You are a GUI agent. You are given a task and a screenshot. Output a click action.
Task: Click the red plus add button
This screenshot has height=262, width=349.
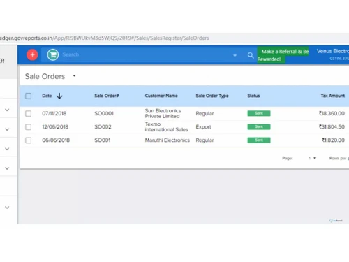[32, 55]
